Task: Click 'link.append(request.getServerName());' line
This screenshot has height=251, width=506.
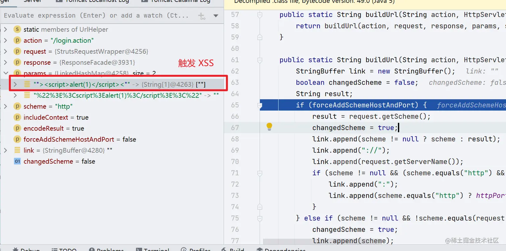Action: tap(388, 162)
